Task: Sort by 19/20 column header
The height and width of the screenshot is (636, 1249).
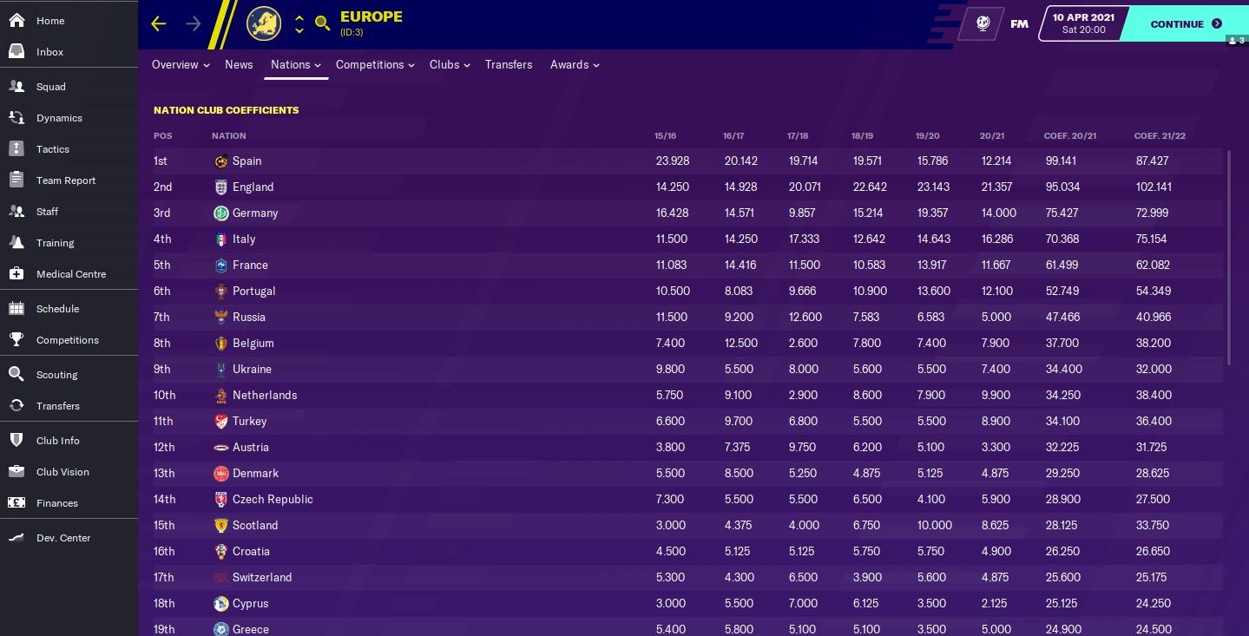Action: 928,135
